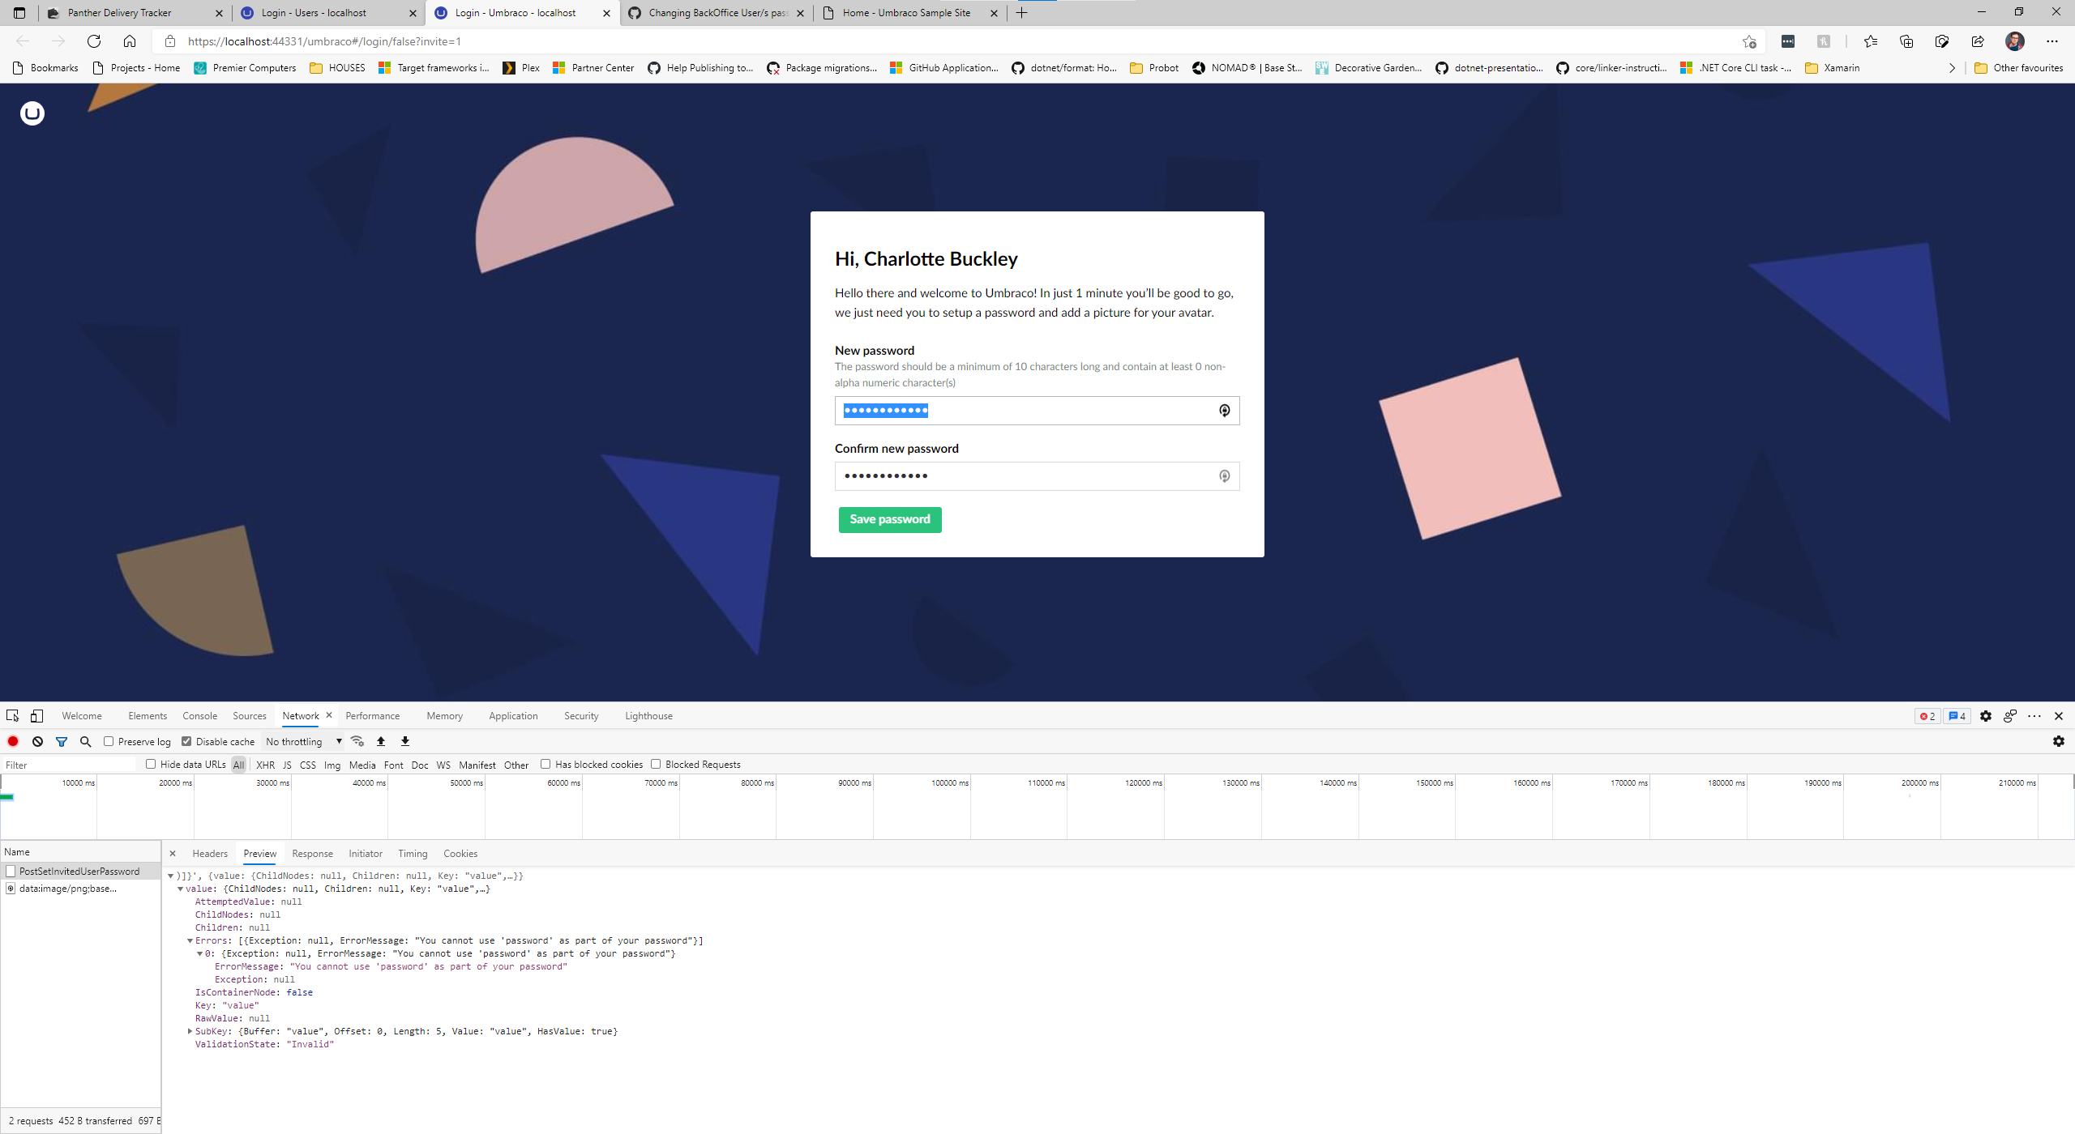Open the network request filter
This screenshot has width=2075, height=1134.
(x=62, y=741)
